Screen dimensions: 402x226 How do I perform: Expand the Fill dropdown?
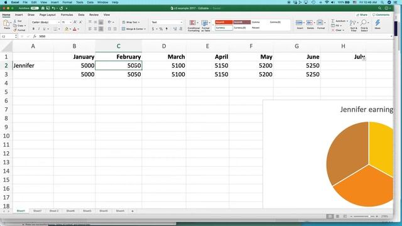click(340, 26)
